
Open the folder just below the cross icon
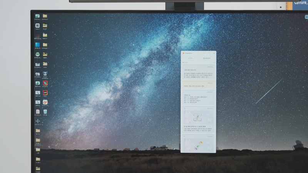pyautogui.click(x=38, y=131)
